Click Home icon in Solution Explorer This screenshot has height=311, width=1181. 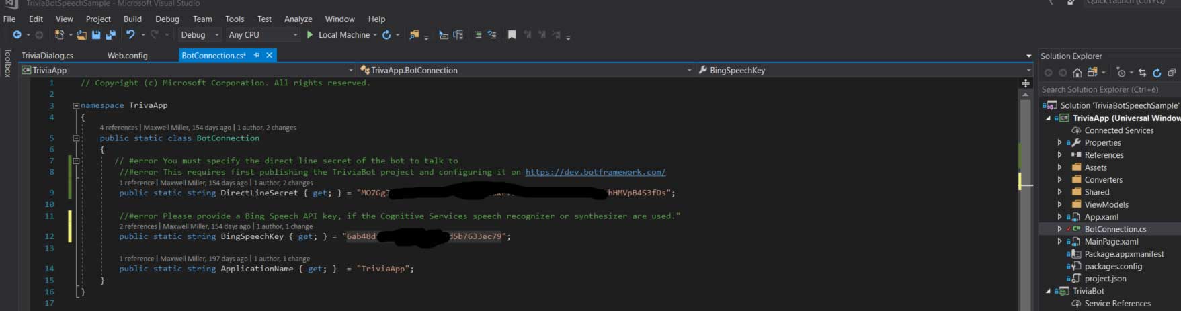1077,73
